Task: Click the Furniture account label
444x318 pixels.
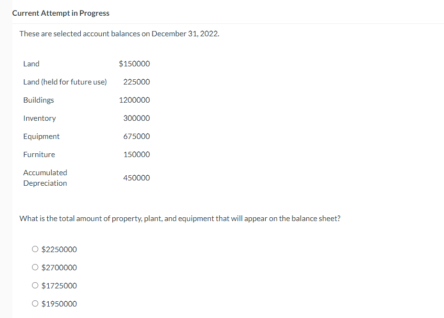Action: [39, 154]
